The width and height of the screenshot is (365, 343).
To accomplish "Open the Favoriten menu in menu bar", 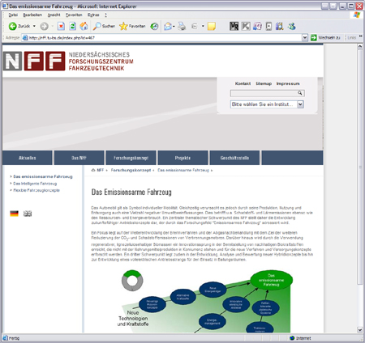I will [74, 15].
